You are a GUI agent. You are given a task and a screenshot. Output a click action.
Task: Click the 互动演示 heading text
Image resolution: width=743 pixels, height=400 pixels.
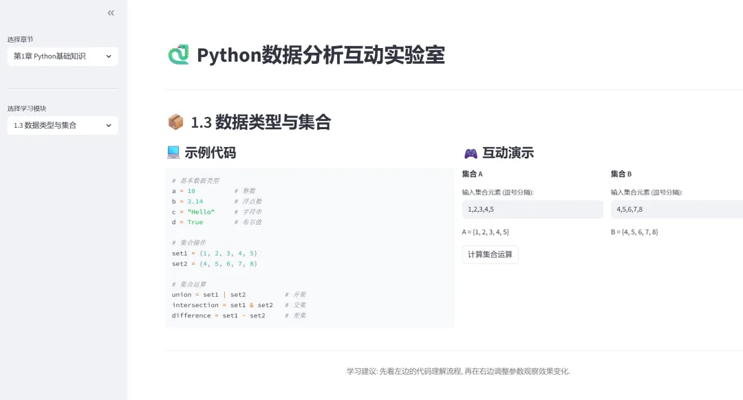pyautogui.click(x=508, y=153)
